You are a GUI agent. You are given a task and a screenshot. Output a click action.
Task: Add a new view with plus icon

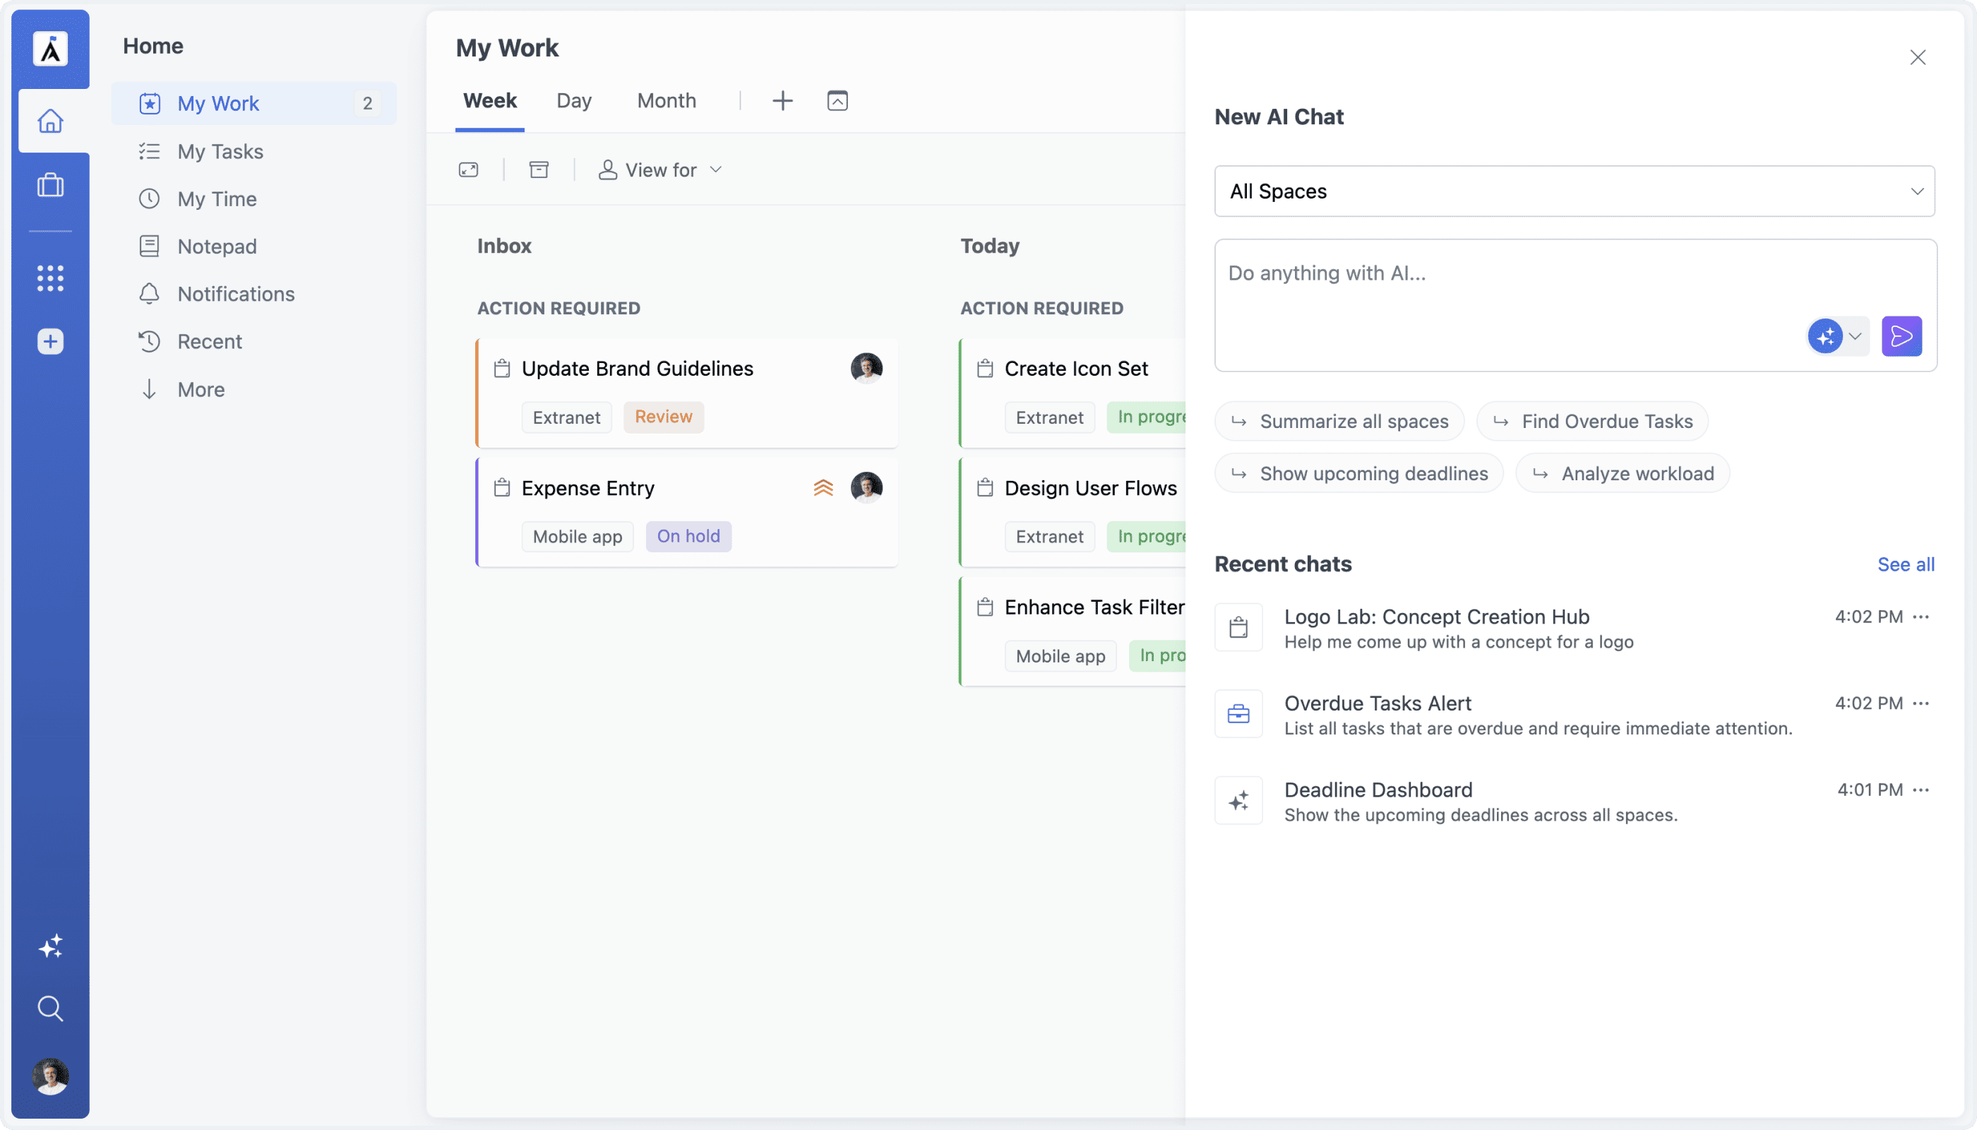[782, 101]
